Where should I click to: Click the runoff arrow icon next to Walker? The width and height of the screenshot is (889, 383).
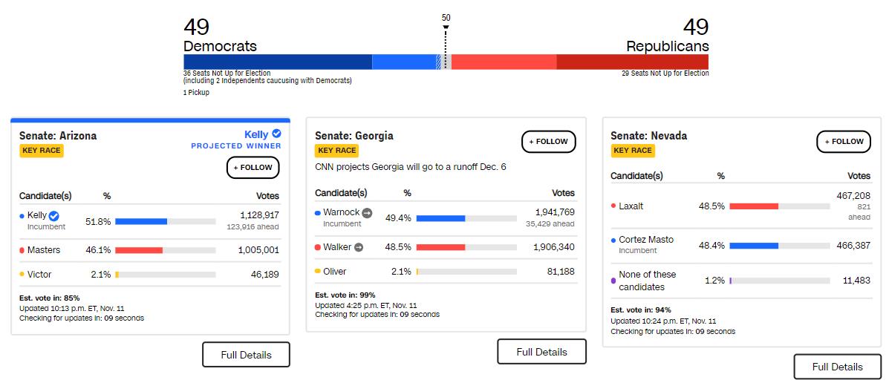[359, 247]
